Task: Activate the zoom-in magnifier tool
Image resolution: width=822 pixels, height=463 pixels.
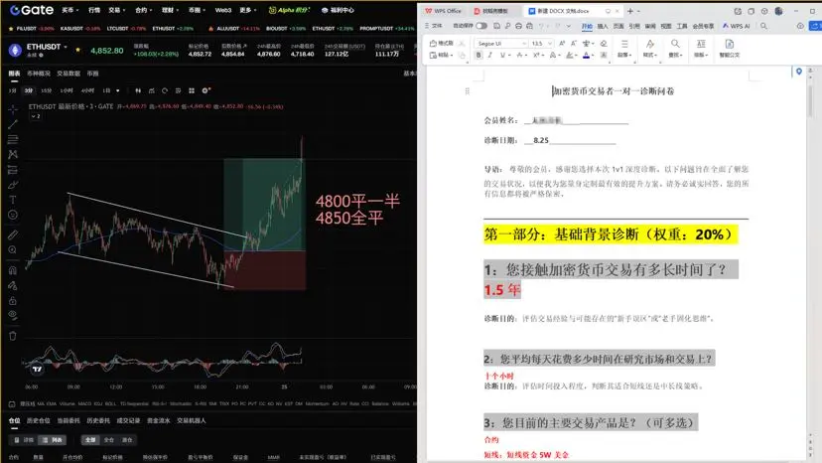Action: 13,249
